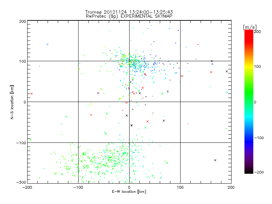This screenshot has height=204, width=272.
Task: Click the isolated black X marker in the lower-right quadrant
Action: pyautogui.click(x=215, y=160)
